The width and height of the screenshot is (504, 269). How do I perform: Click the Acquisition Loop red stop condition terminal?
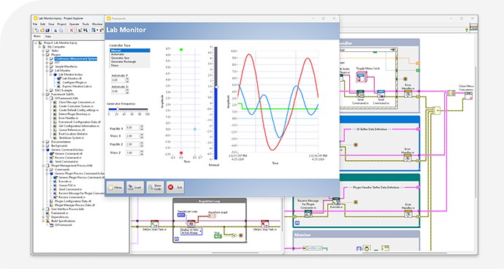(241, 235)
